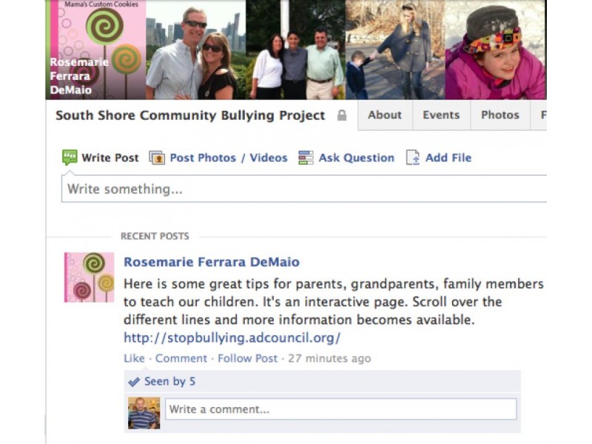Image resolution: width=592 pixels, height=444 pixels.
Task: Click the green Write Post speech bubble icon
Action: pyautogui.click(x=70, y=158)
